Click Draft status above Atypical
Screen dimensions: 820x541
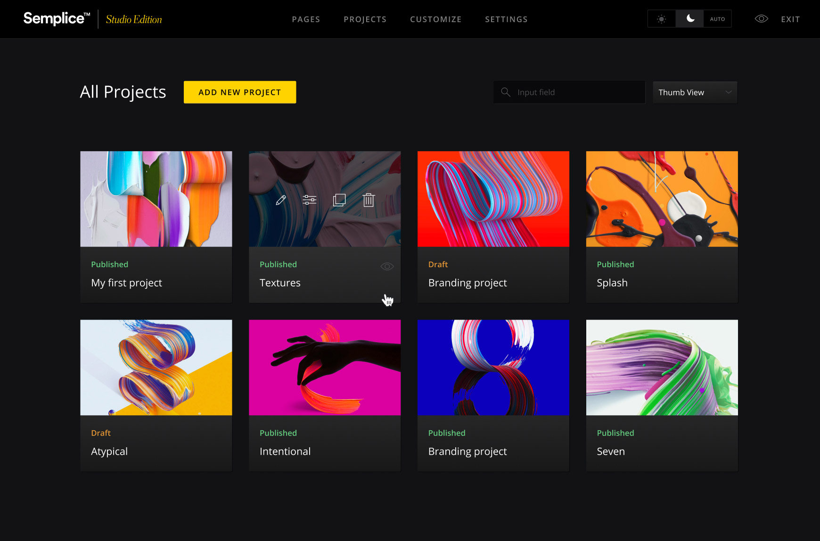click(x=101, y=433)
